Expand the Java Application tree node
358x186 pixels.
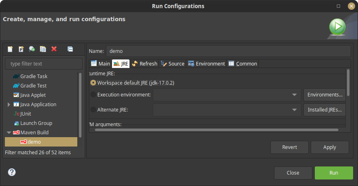pyautogui.click(x=9, y=105)
